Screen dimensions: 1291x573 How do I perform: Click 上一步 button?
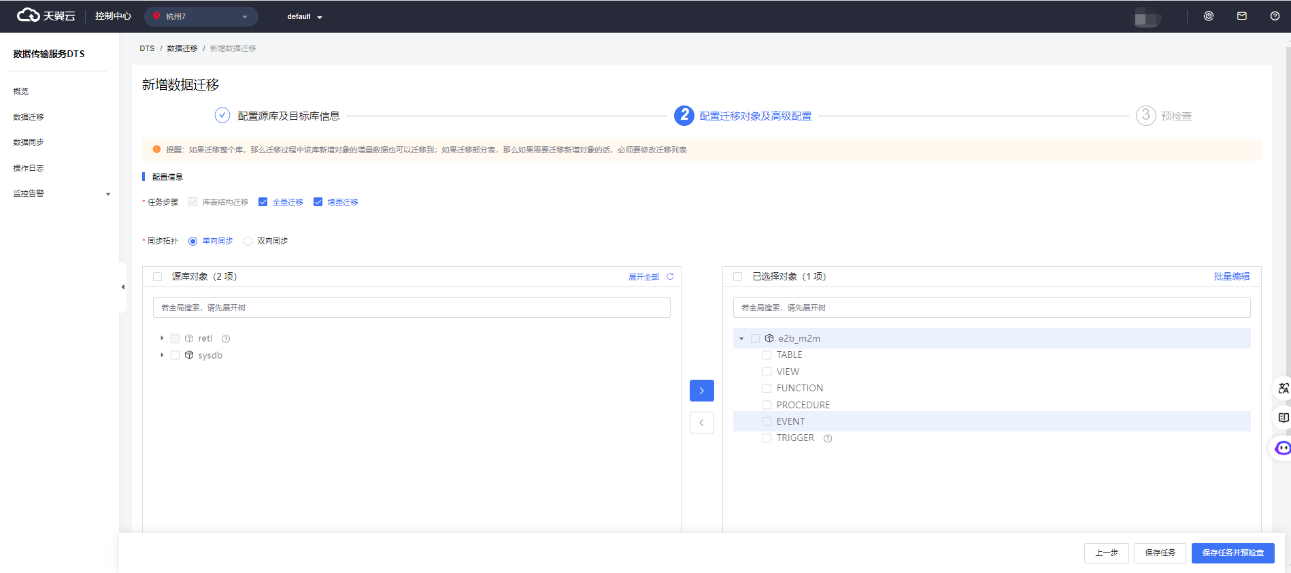click(x=1107, y=553)
